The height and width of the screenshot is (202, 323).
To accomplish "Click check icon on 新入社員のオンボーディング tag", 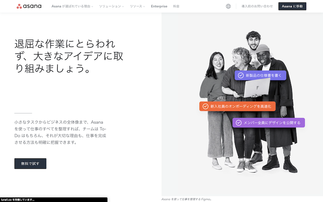I will (x=206, y=106).
